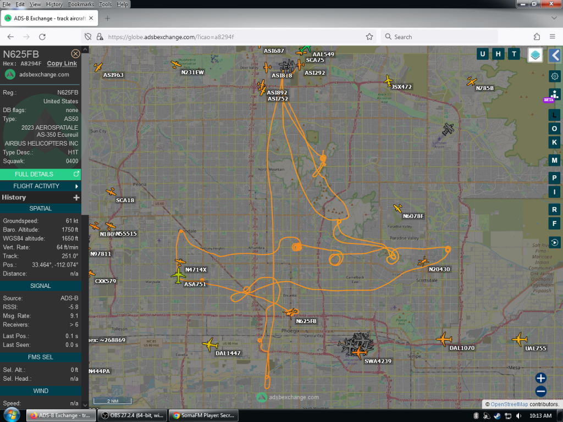Open the Edit menu
Viewport: 563px width, 422px height.
[x=20, y=4]
